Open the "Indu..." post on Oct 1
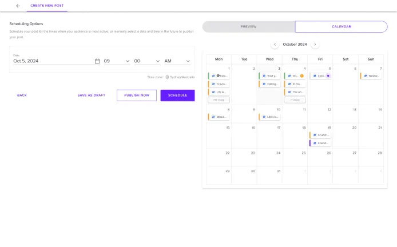Screen dimensions: 397x247 pos(219,75)
